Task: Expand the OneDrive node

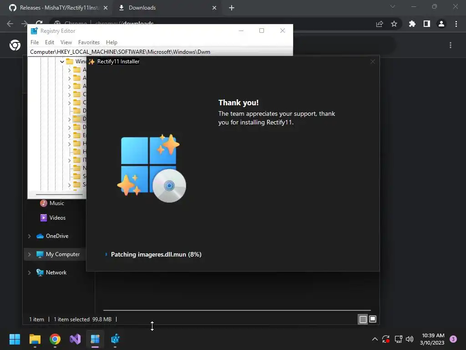Action: point(29,237)
